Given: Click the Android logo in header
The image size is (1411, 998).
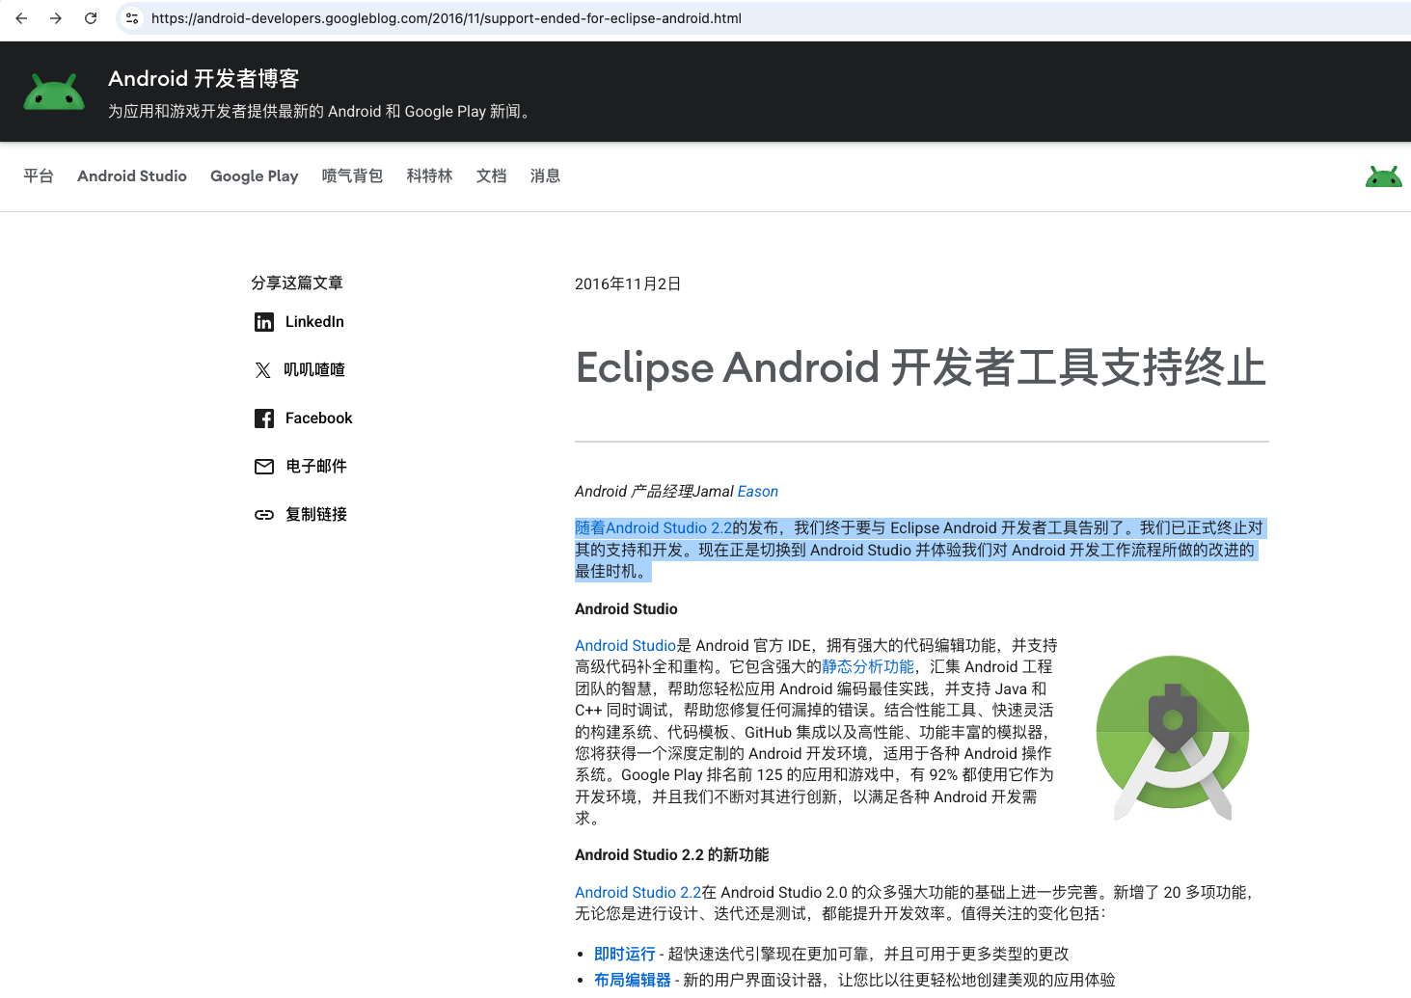Looking at the screenshot, I should [x=54, y=93].
